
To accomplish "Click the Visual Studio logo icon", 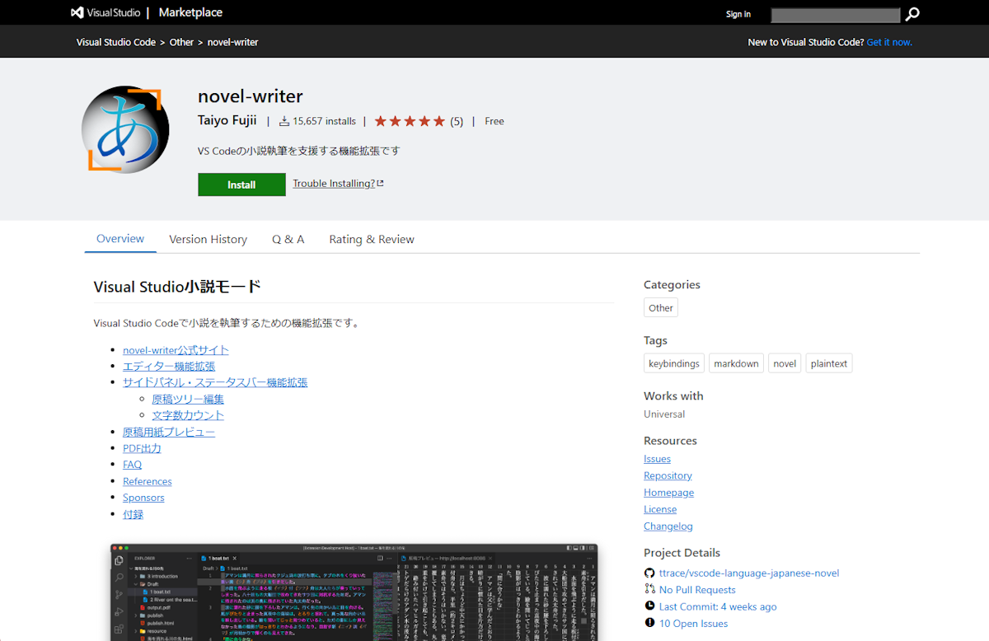I will (77, 13).
